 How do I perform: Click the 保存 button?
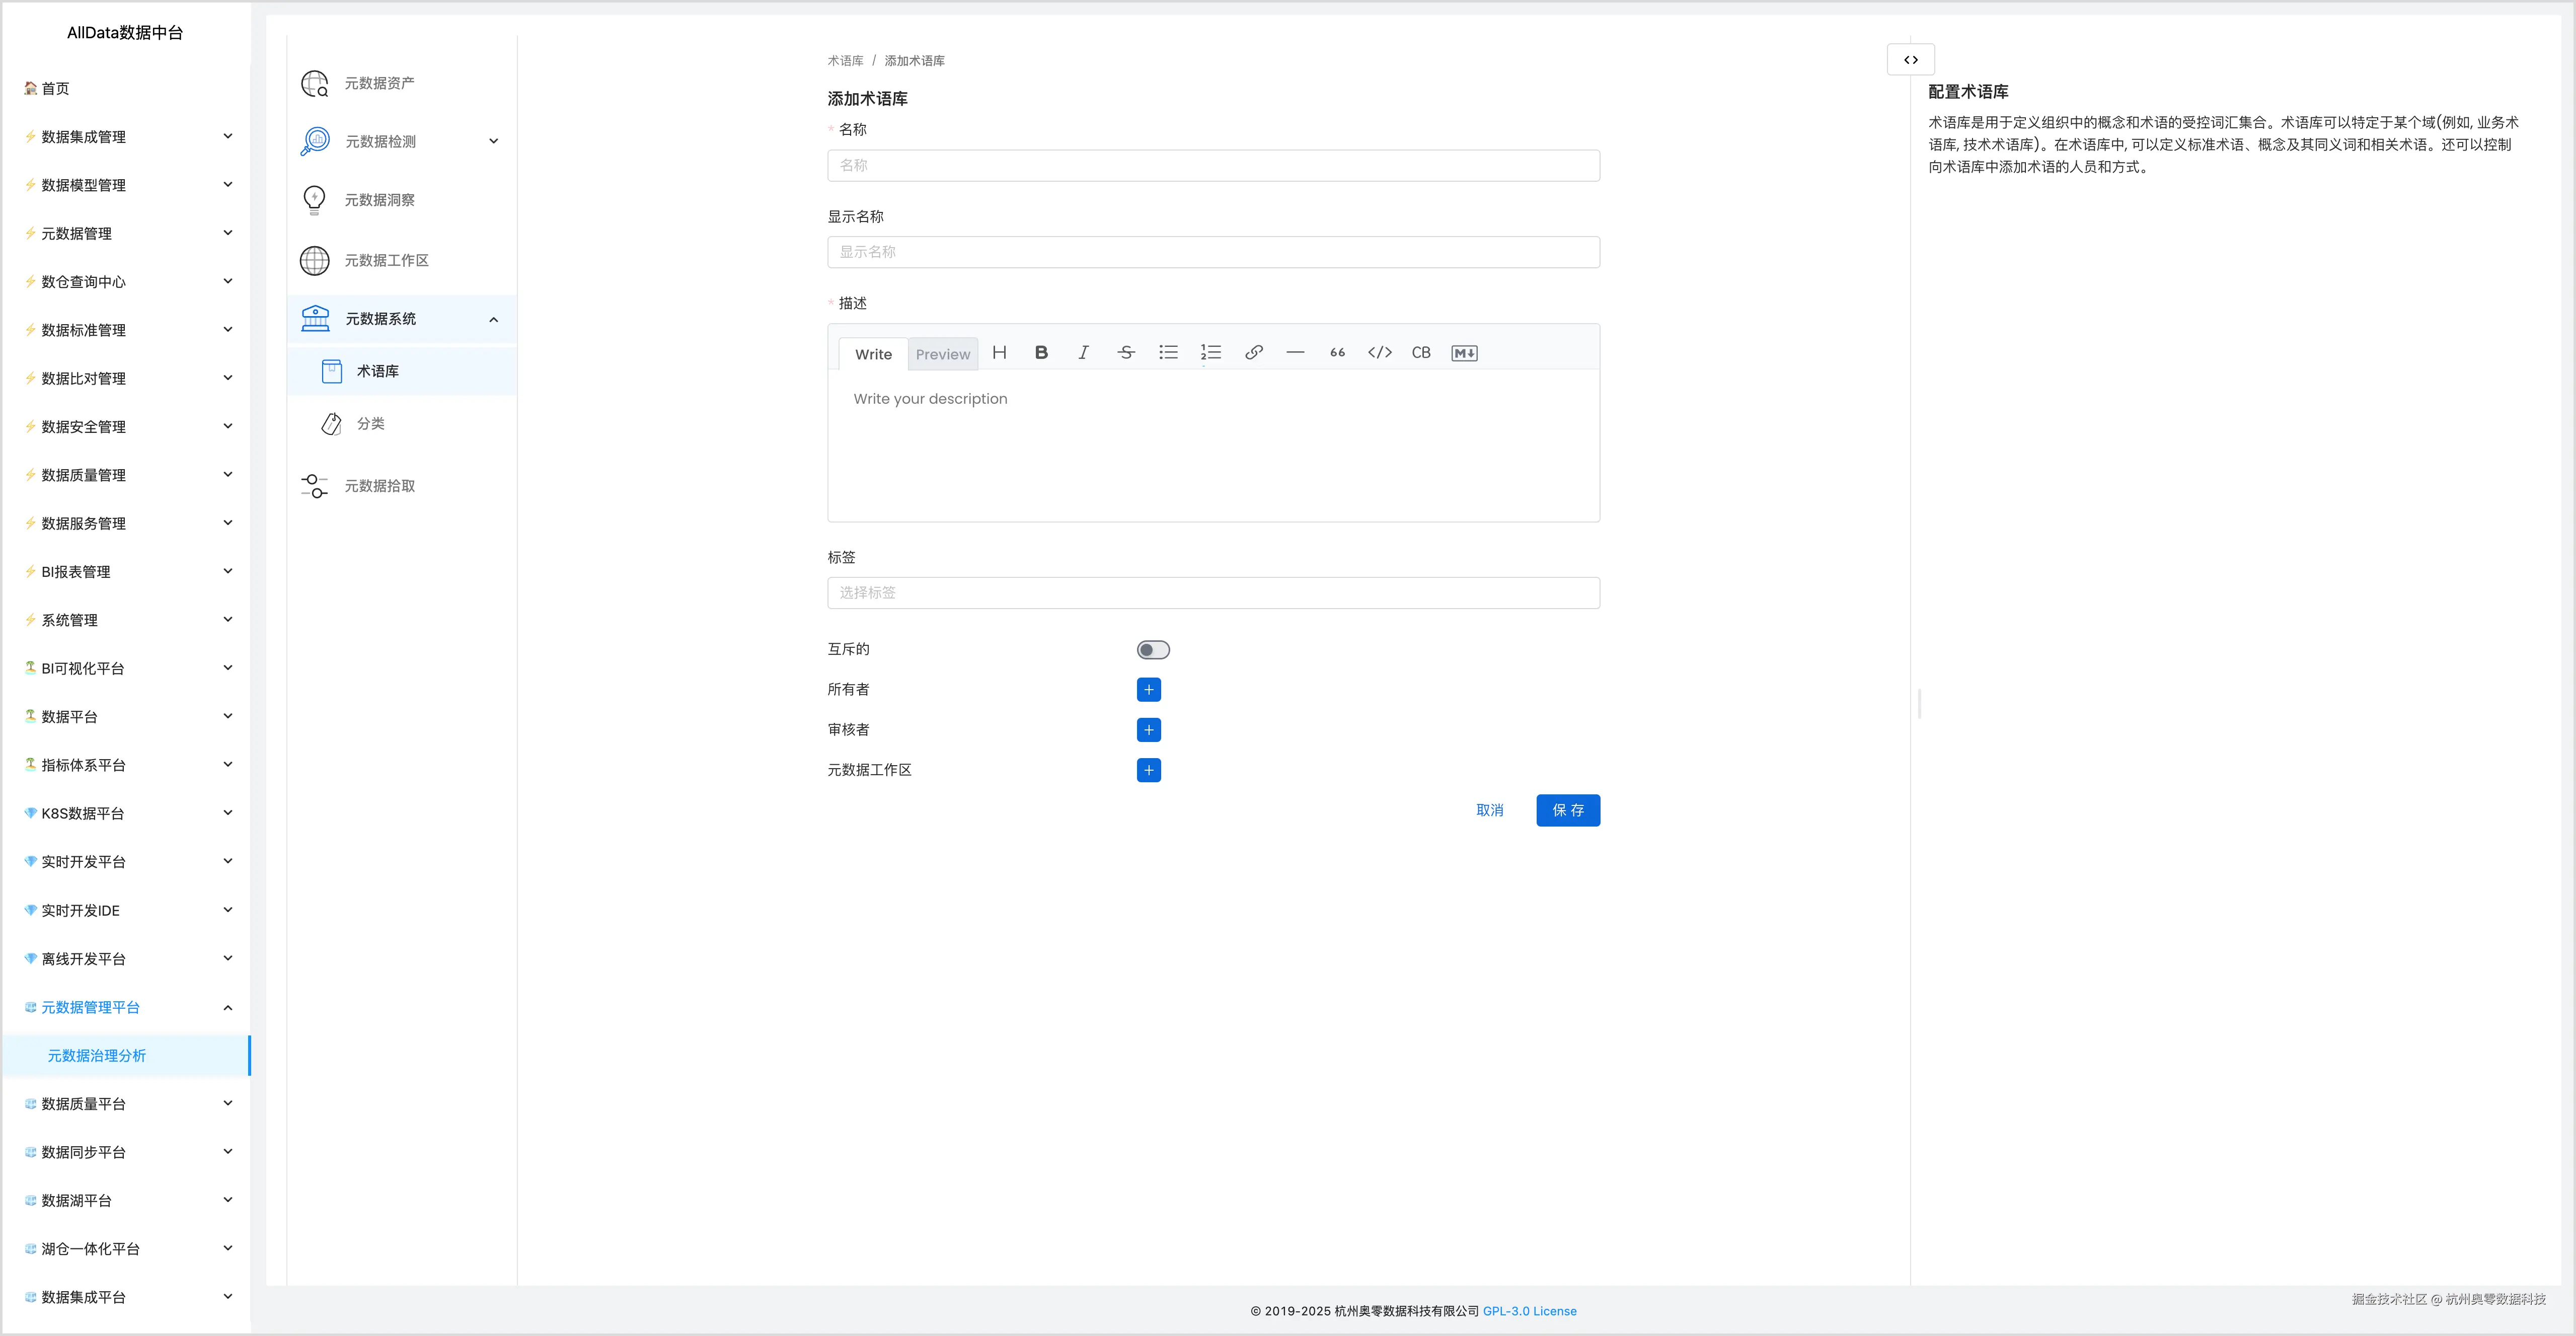click(1567, 810)
